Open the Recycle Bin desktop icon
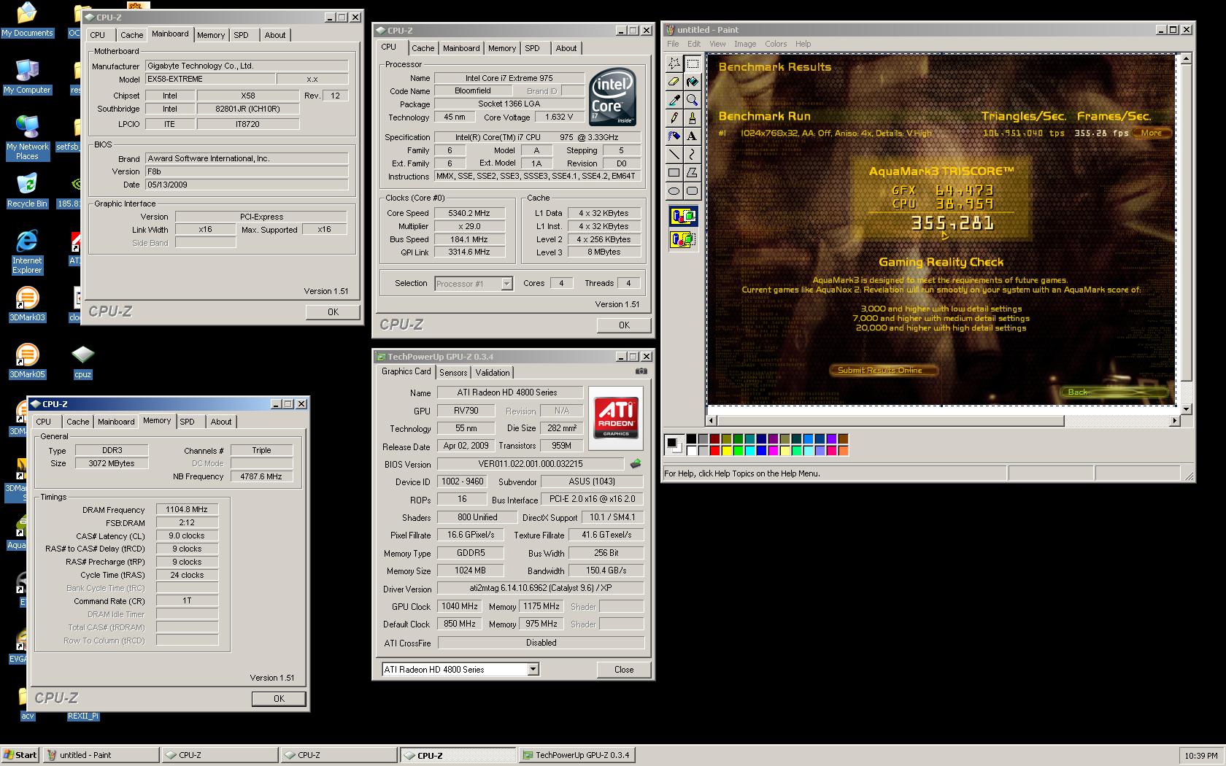Image resolution: width=1226 pixels, height=766 pixels. pyautogui.click(x=27, y=190)
